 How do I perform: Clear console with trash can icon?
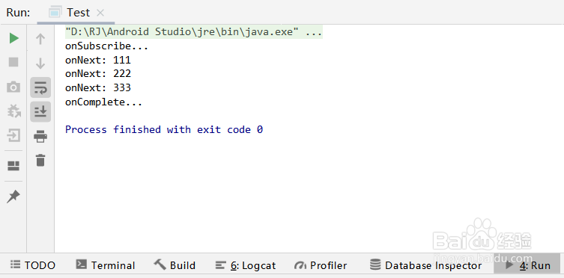point(40,160)
